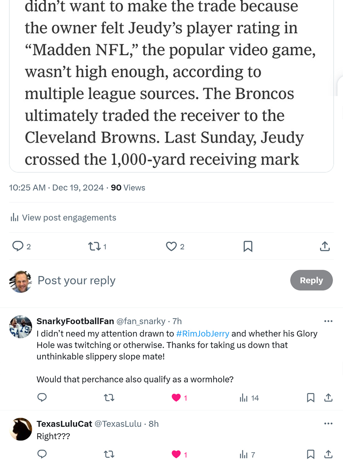Share the main post
This screenshot has height=469, width=343.
coord(325,246)
